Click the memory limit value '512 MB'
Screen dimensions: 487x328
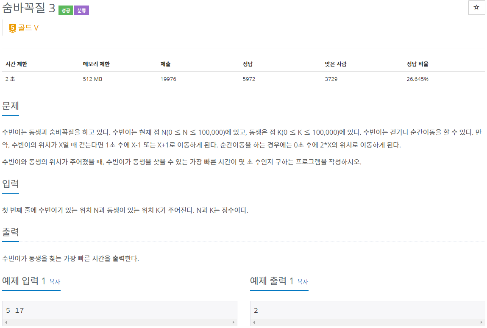click(92, 79)
